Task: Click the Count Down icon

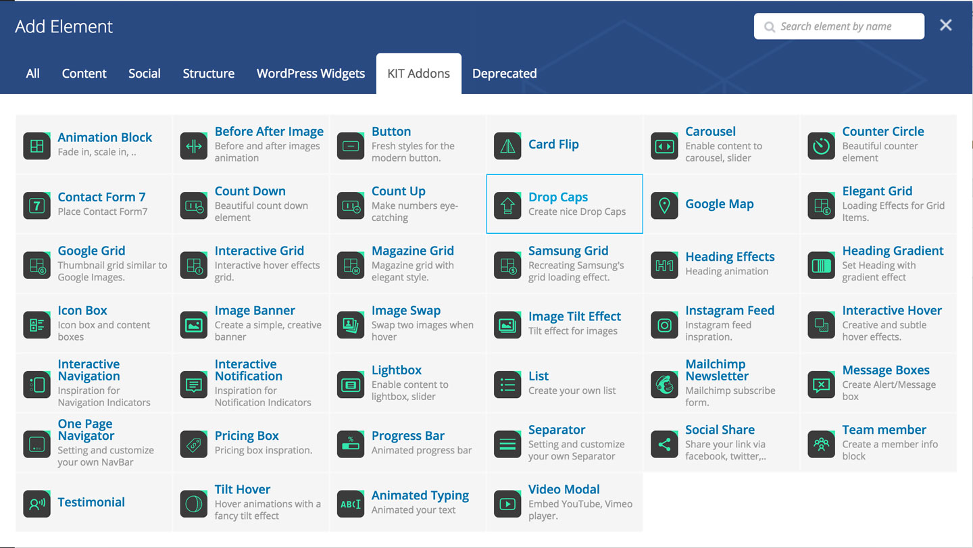Action: [x=193, y=205]
